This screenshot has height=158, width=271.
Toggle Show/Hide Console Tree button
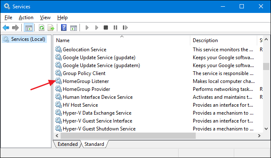pyautogui.click(x=28, y=28)
